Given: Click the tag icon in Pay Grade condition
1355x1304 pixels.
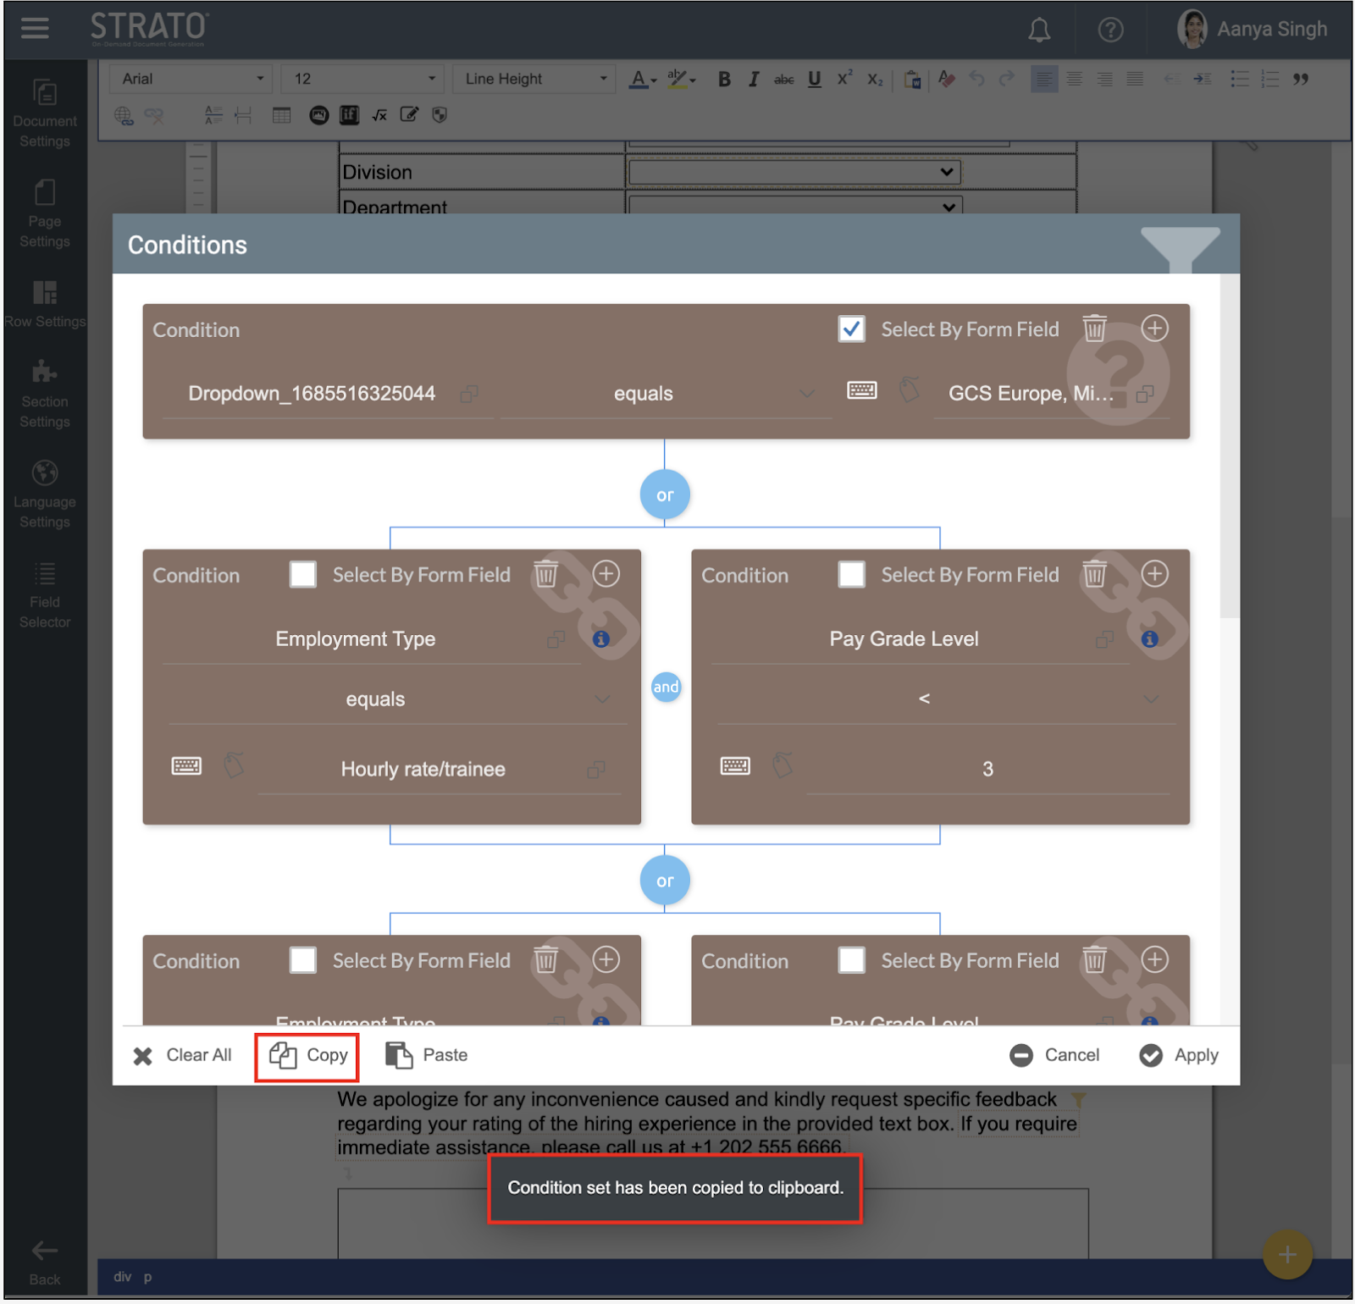Looking at the screenshot, I should point(783,767).
